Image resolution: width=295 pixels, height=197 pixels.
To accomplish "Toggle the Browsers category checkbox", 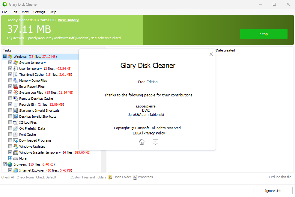I will 5,164.
